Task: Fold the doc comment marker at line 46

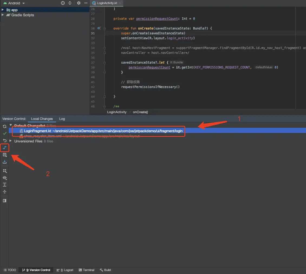Action: (105, 107)
